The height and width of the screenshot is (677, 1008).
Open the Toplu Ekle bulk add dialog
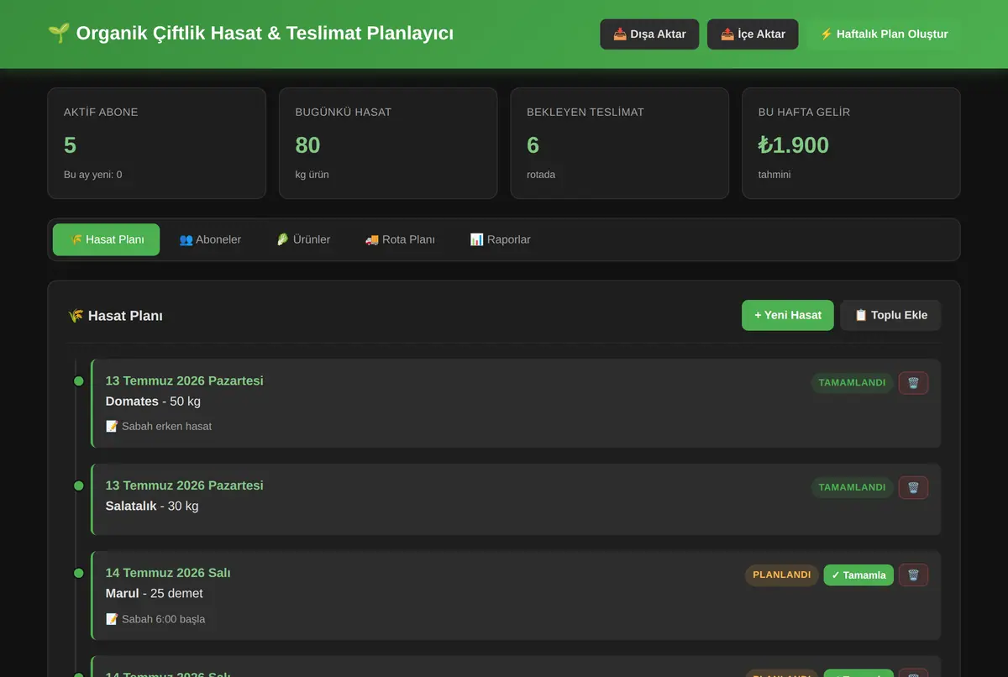(890, 315)
